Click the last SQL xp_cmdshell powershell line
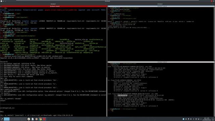 [x=37, y=115]
